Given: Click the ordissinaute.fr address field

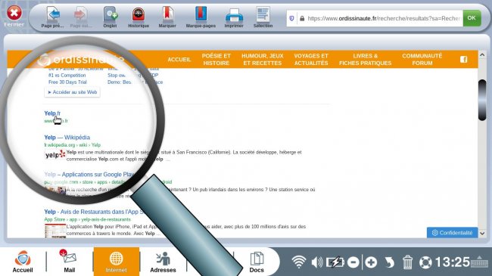Looking at the screenshot, I should [384, 18].
